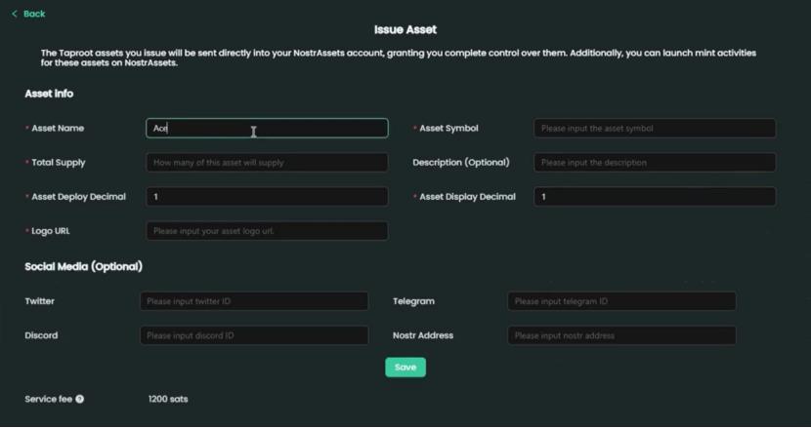Focus the Asset Name input field
Image resolution: width=811 pixels, height=428 pixels.
(267, 129)
